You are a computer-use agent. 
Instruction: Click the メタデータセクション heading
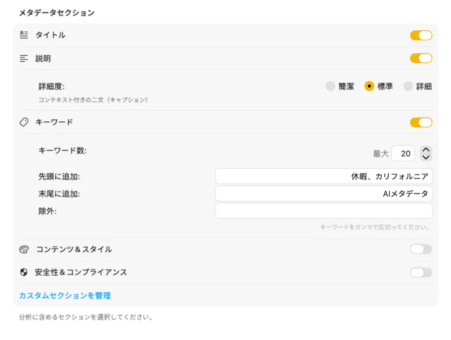[x=57, y=12]
